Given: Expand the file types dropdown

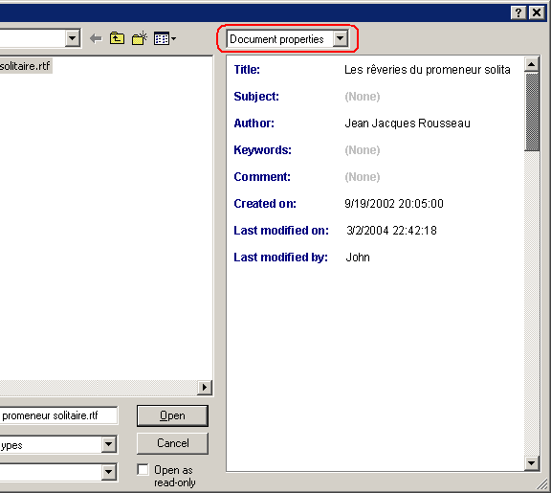Looking at the screenshot, I should coord(109,444).
